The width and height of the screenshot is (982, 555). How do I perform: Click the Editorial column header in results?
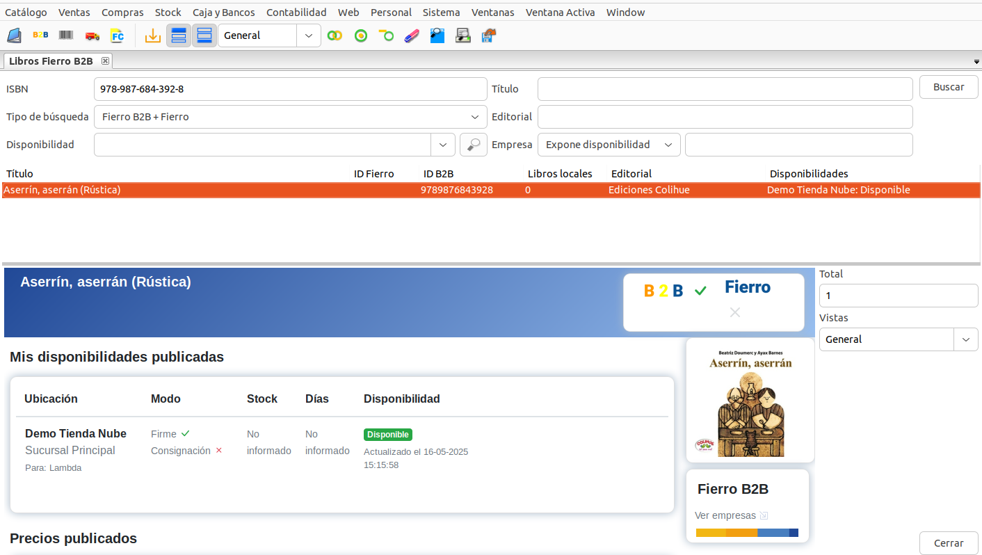pos(631,174)
